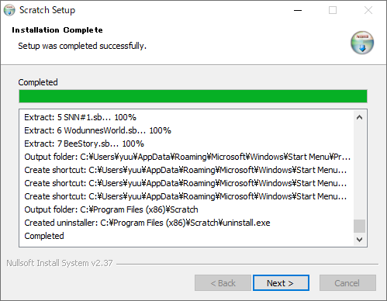Select the Start Menu 'Output folder' log line
The height and width of the screenshot is (301, 387).
point(188,157)
